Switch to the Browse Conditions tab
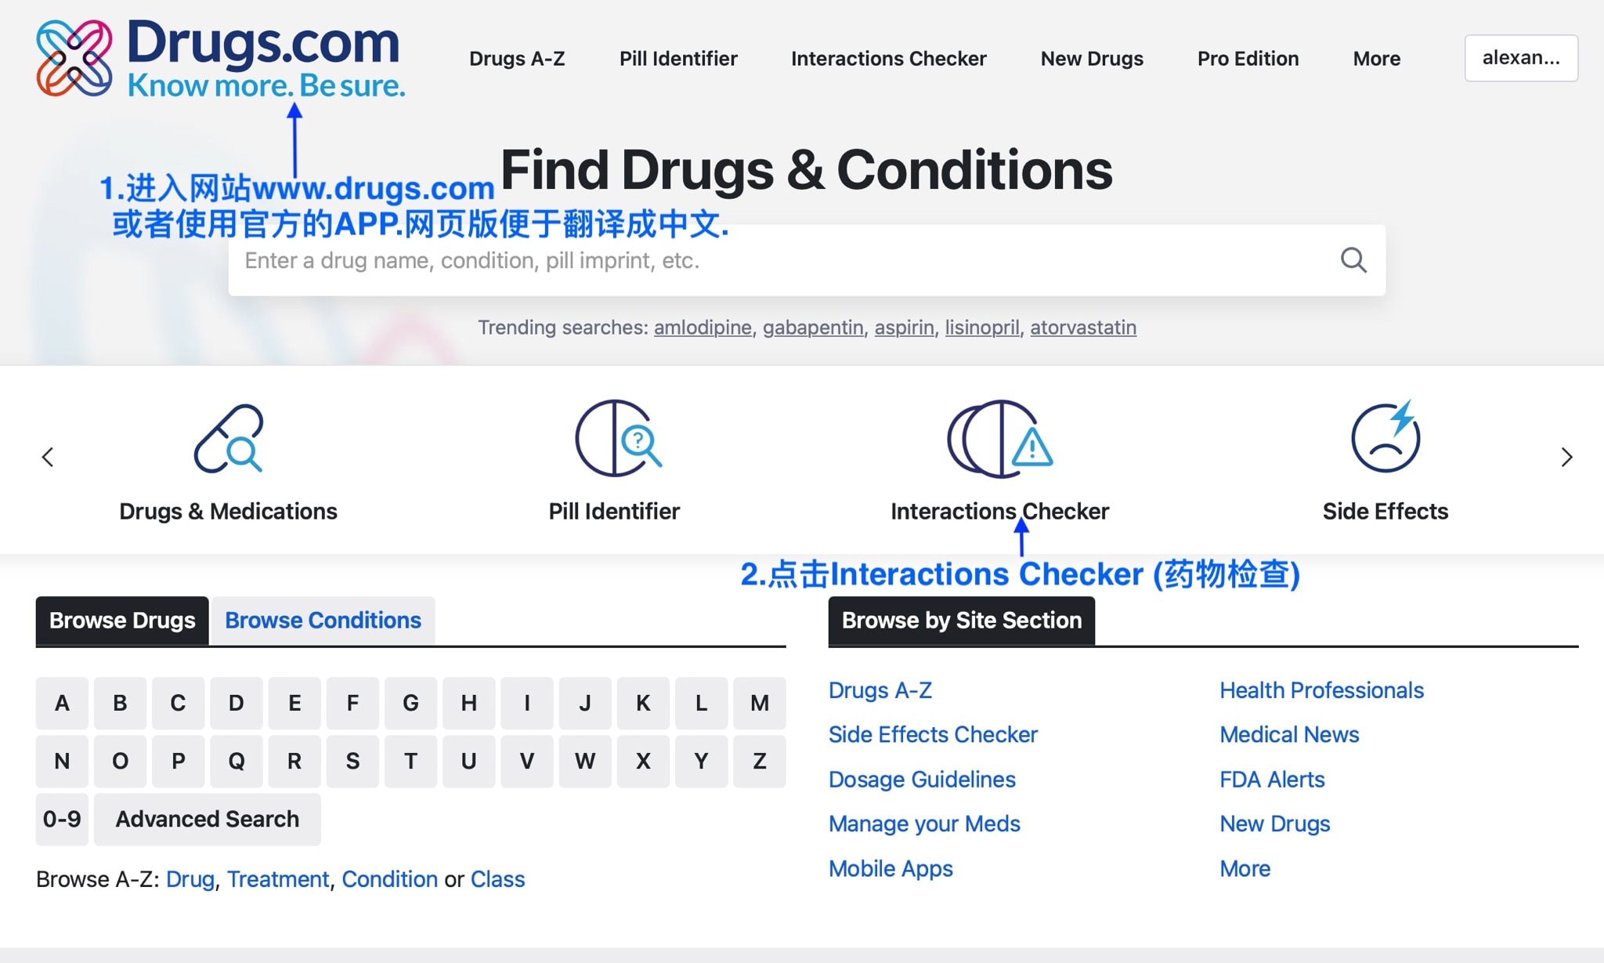Image resolution: width=1604 pixels, height=963 pixels. (323, 621)
